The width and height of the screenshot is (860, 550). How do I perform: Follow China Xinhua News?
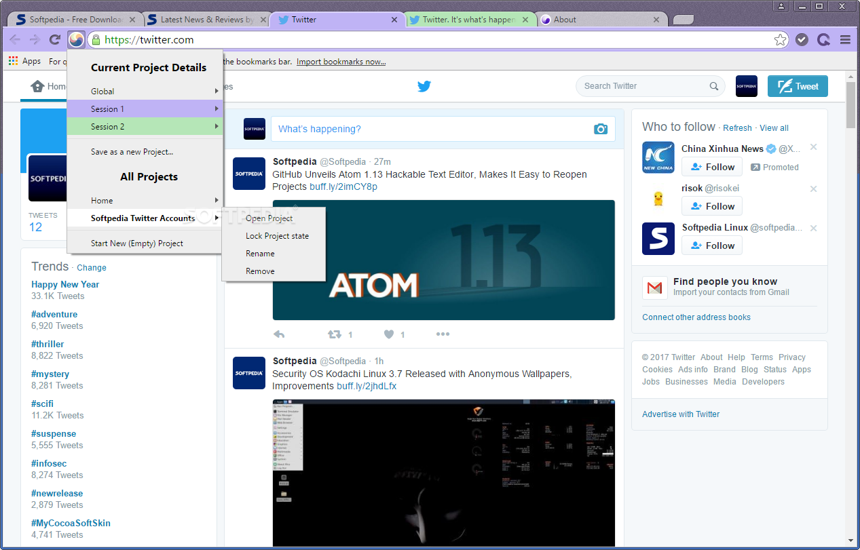click(712, 167)
